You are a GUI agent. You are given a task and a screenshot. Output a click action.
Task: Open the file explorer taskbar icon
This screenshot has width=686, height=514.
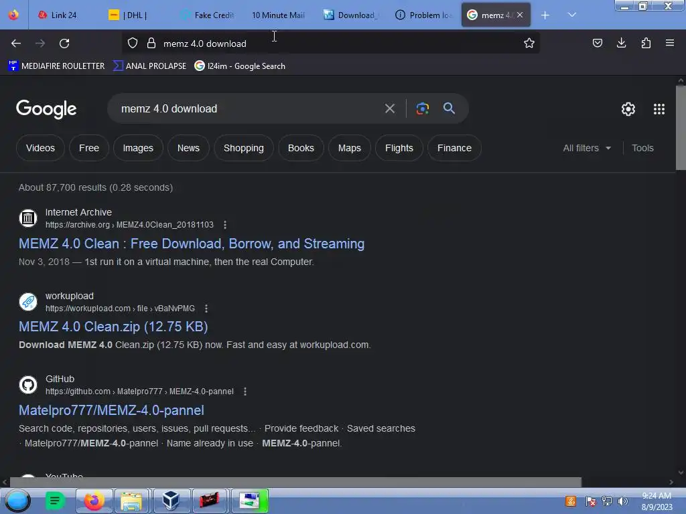point(132,501)
